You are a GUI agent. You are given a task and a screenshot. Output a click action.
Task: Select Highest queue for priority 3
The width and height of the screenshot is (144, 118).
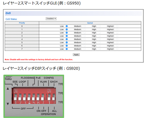[117, 36]
